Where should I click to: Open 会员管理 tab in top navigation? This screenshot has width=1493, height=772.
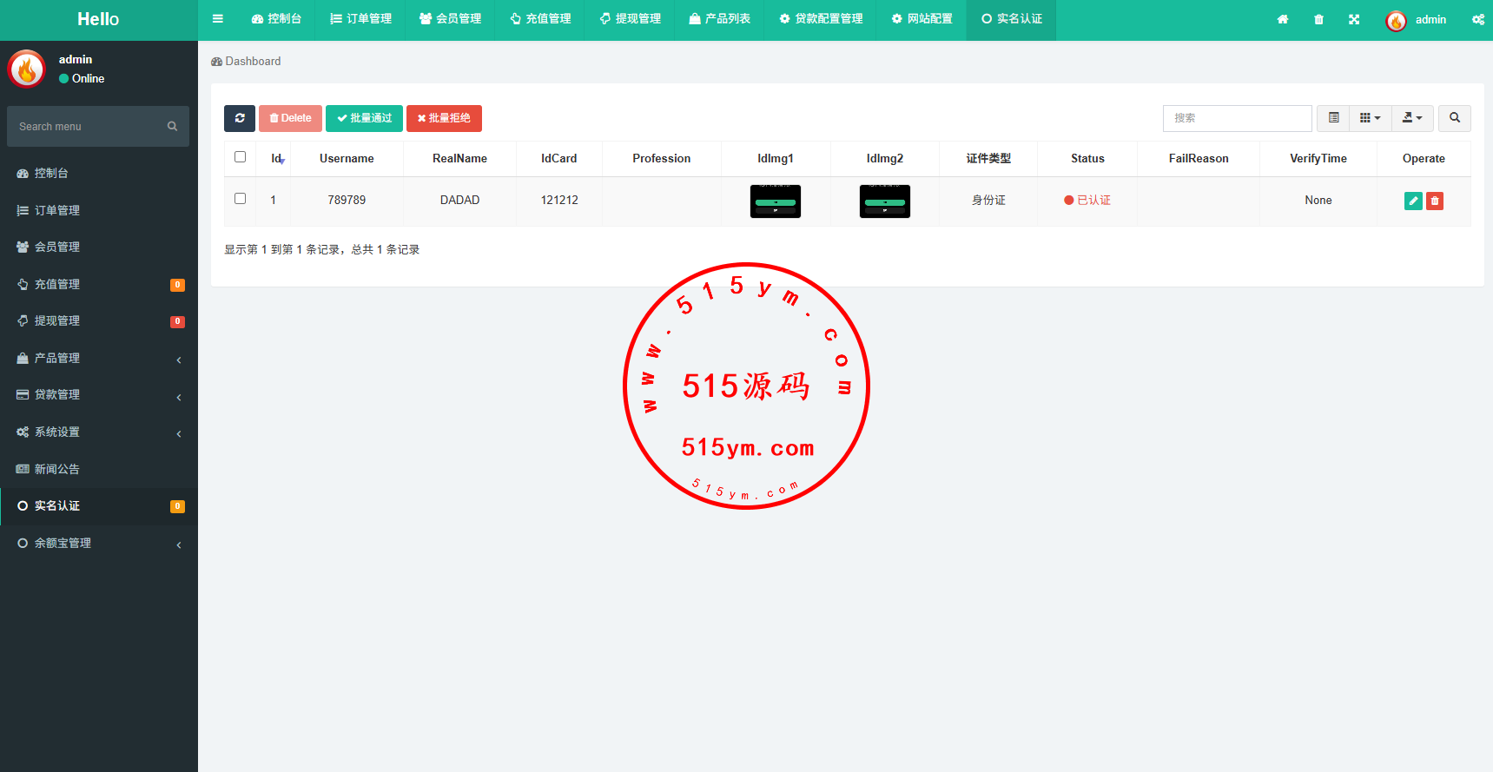(450, 19)
